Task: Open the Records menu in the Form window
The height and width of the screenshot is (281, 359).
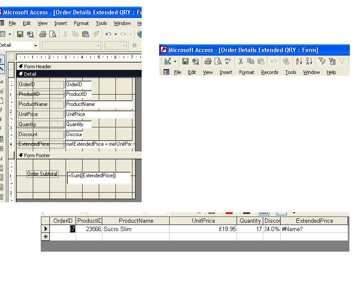Action: coord(269,72)
